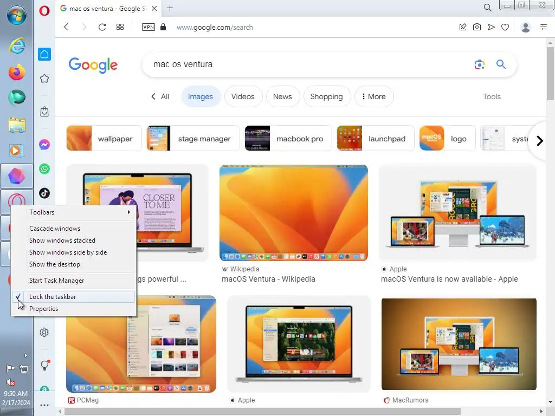Open MacRumors image result
555x416 pixels.
[459, 344]
